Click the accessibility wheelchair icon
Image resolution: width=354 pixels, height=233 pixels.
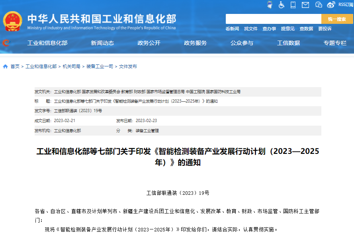click(282, 4)
